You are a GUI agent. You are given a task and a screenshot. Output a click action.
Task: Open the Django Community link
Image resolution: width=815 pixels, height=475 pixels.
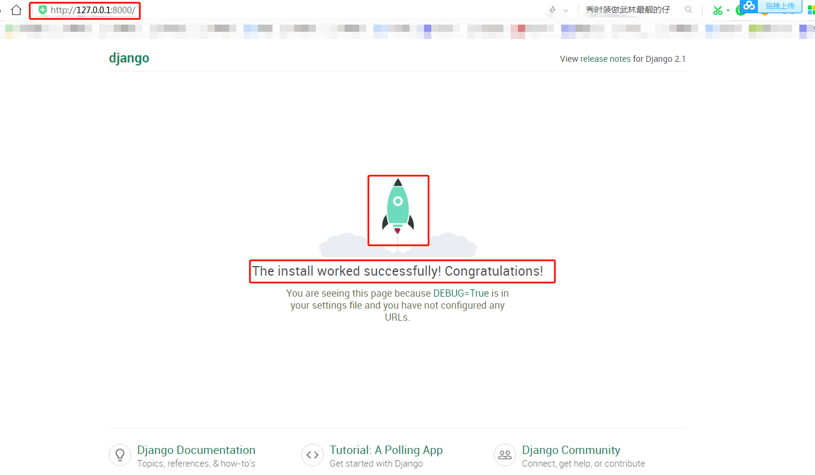tap(571, 450)
